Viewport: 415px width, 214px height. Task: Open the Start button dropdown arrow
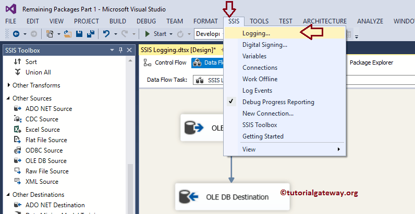[171, 34]
